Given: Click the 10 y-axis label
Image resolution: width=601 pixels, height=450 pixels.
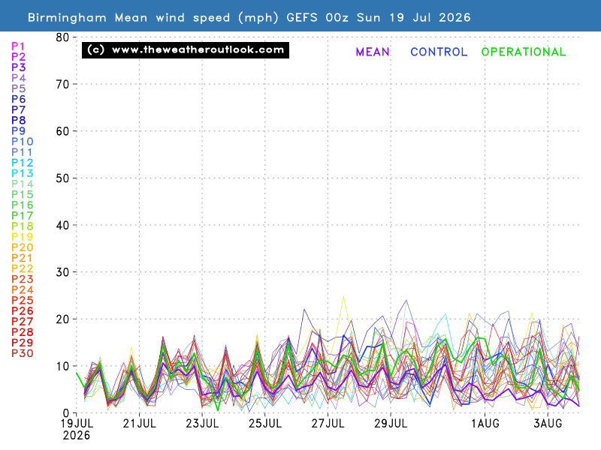Looking at the screenshot, I should [x=62, y=366].
